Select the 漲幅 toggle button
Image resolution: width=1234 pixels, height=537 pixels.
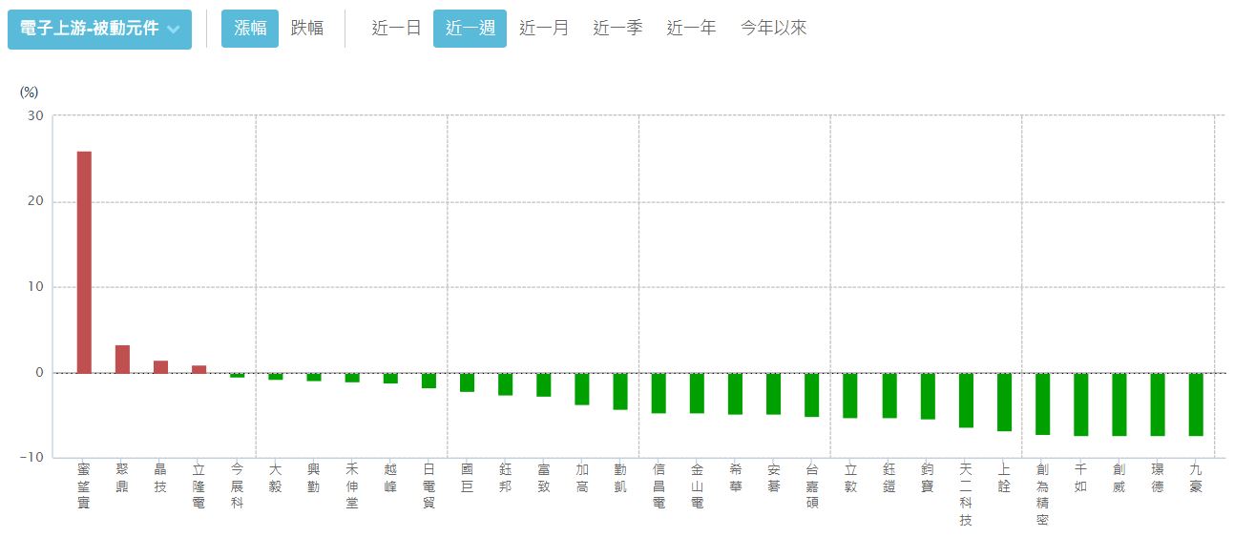(250, 29)
